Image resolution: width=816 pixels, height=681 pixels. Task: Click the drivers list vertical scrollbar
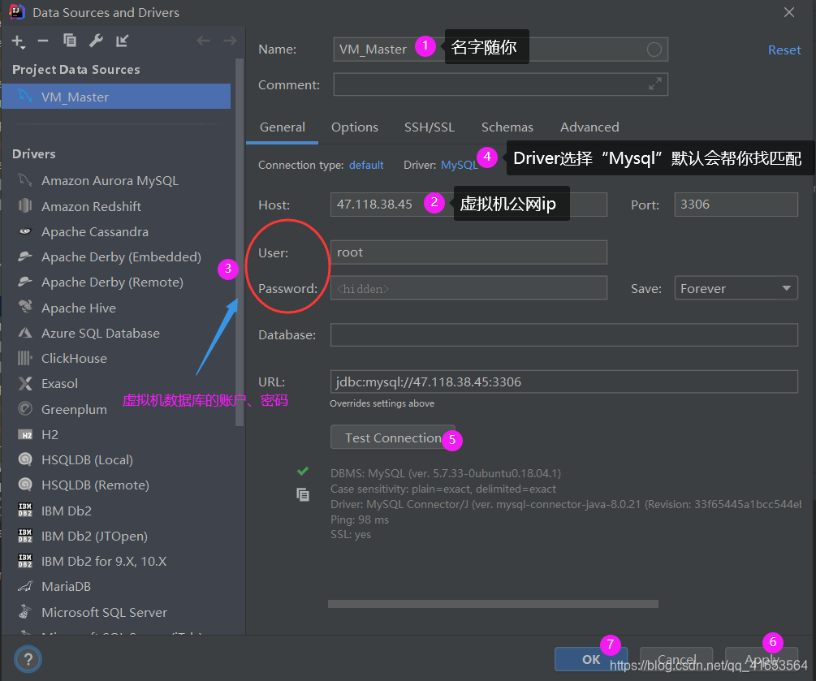(x=240, y=242)
